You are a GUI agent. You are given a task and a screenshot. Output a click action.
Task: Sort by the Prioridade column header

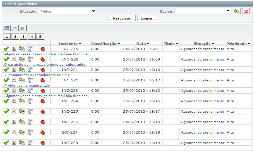tap(238, 43)
